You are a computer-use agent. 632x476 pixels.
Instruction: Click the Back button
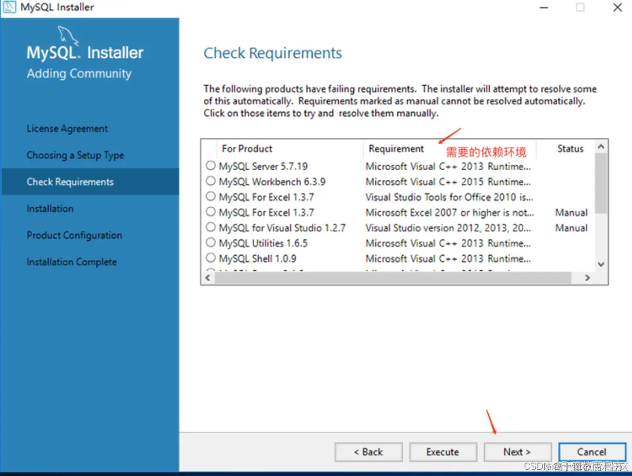[369, 452]
